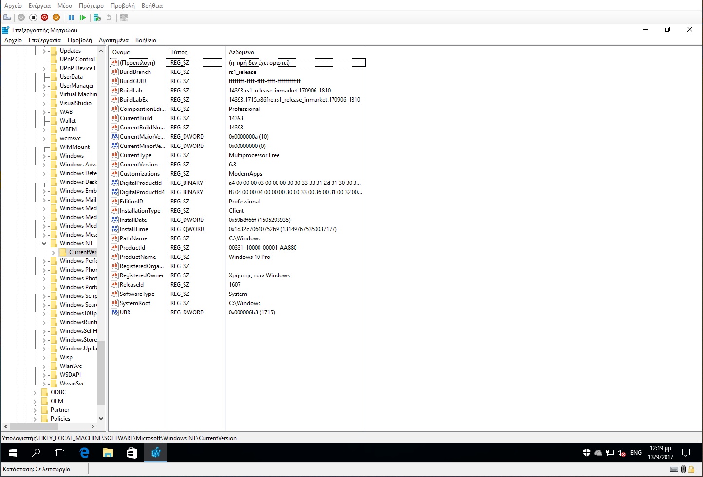Select the ProductName value row
Screen dimensions: 703x477
point(238,257)
